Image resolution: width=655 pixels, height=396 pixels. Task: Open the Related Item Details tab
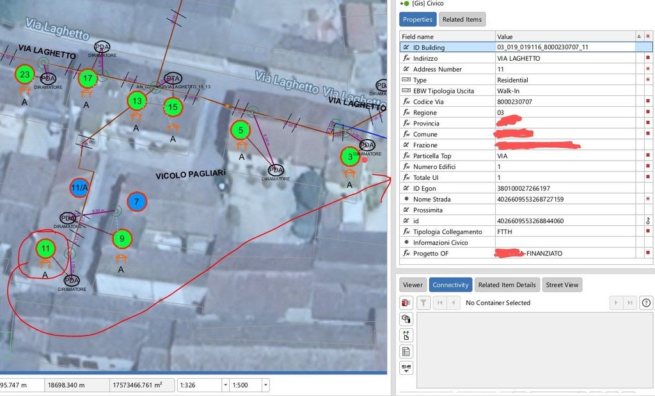coord(507,285)
